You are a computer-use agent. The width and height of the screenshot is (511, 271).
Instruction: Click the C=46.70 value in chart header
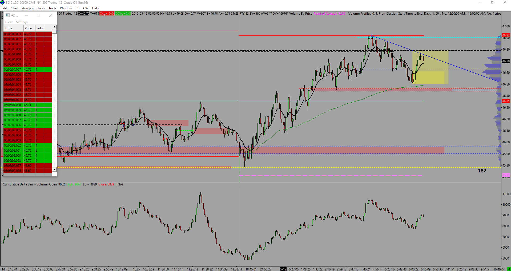[83, 14]
